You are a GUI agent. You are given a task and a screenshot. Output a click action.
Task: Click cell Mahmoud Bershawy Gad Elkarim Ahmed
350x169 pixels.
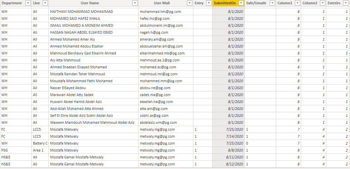(94, 53)
